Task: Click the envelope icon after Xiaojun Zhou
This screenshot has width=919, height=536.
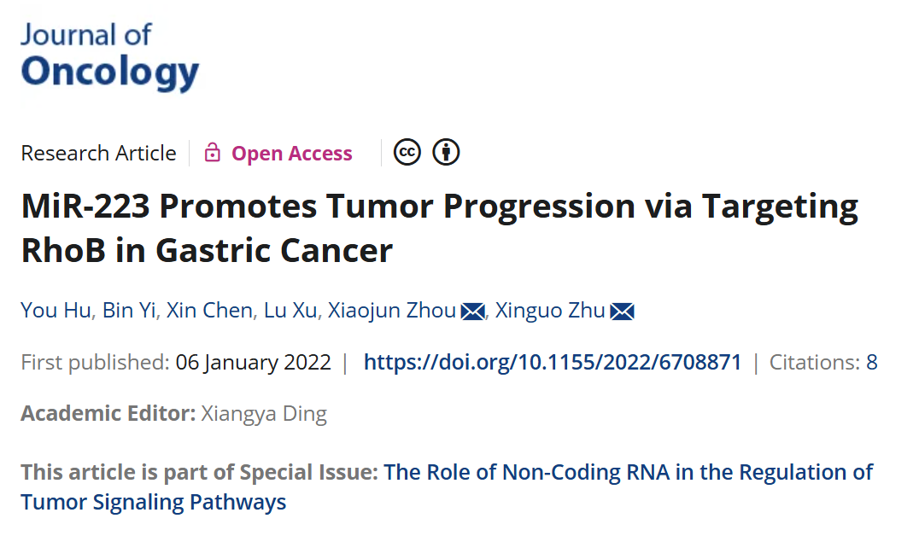Action: click(473, 312)
